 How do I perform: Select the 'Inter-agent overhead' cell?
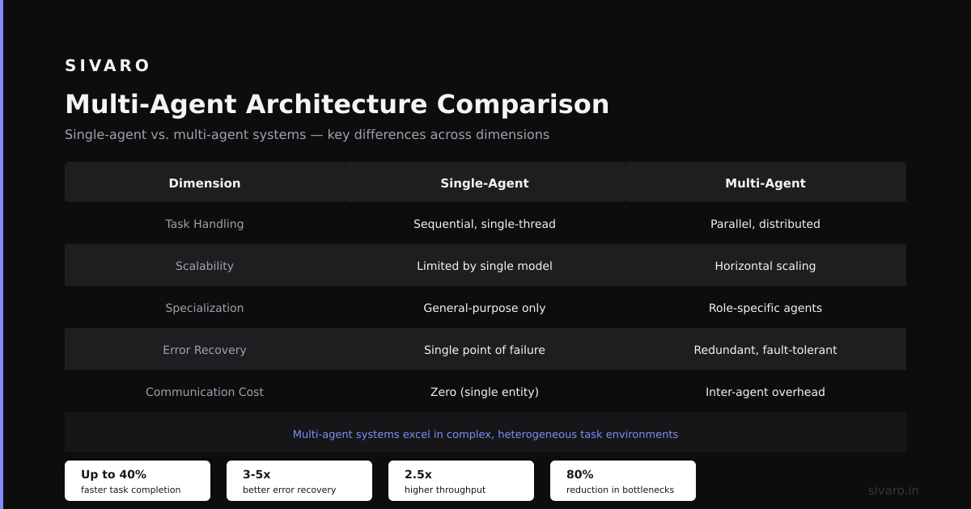click(x=765, y=392)
